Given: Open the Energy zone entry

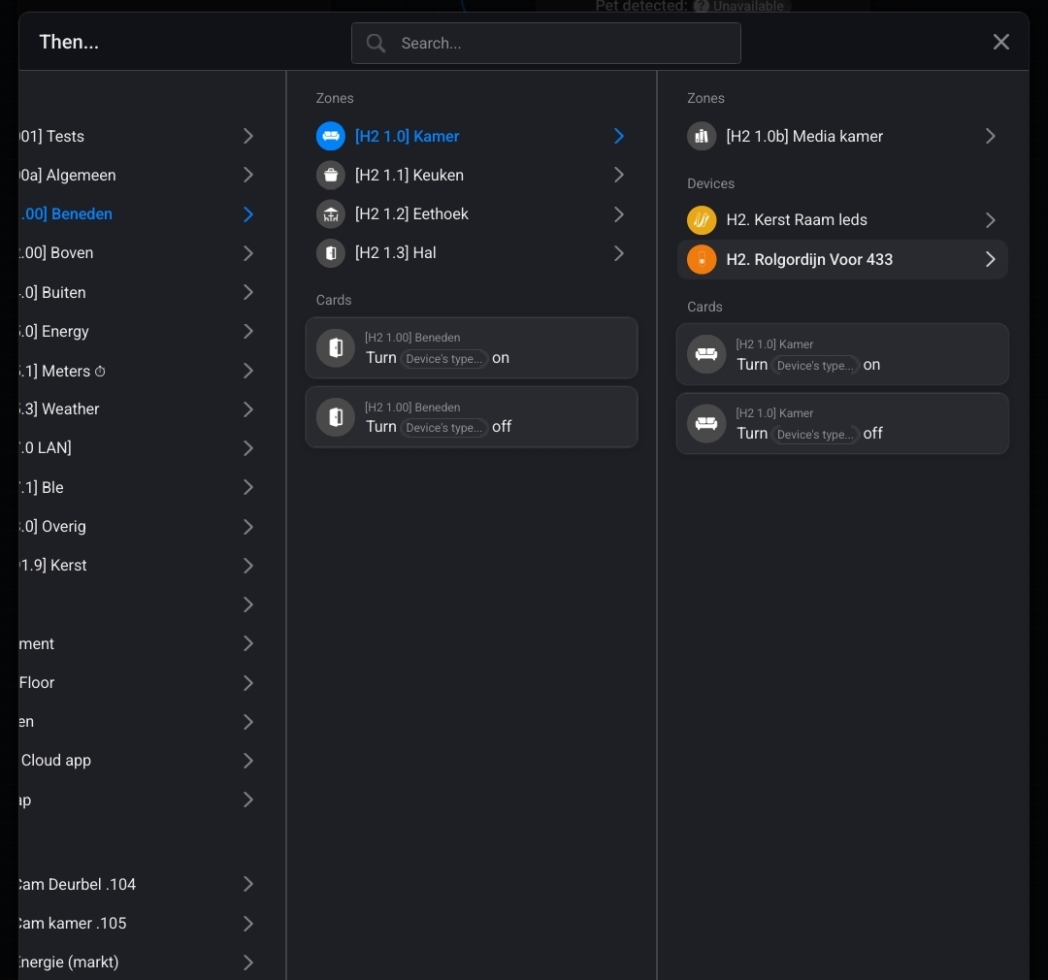Looking at the screenshot, I should [136, 332].
